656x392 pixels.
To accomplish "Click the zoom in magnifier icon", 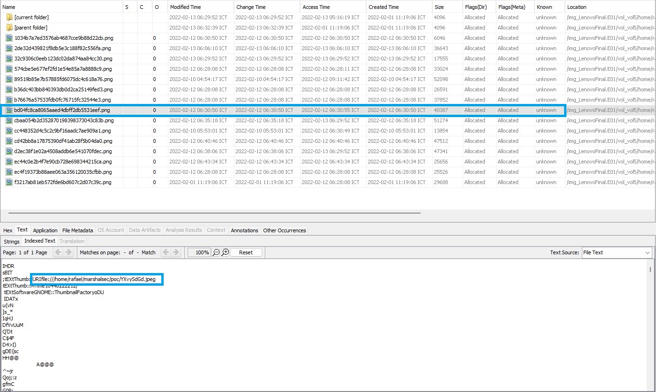I will coord(225,252).
